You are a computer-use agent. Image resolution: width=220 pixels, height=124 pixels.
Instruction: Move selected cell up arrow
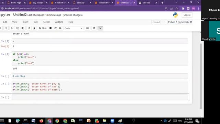tap(29, 28)
